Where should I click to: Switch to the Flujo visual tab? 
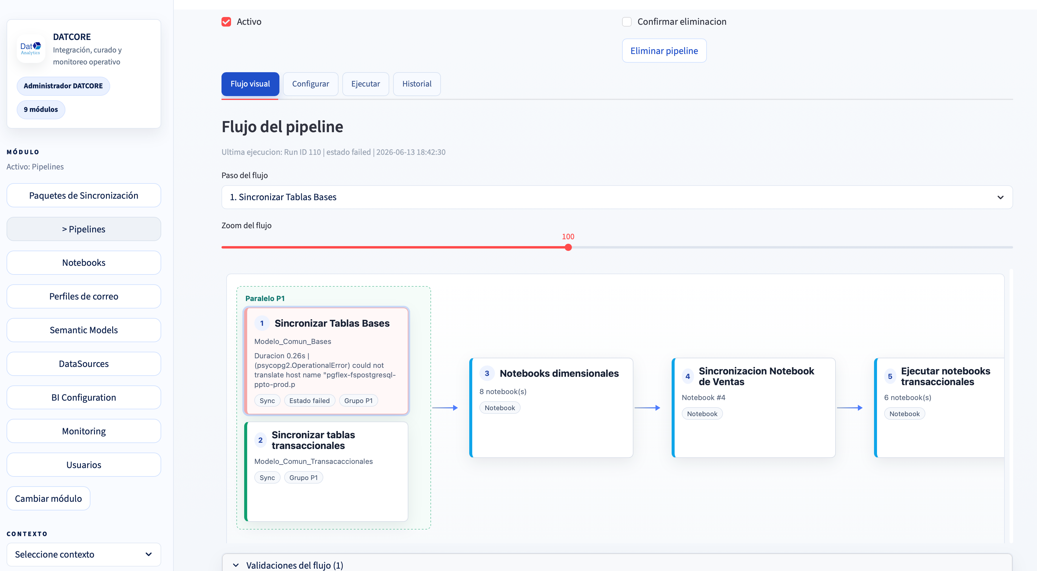[x=250, y=84]
